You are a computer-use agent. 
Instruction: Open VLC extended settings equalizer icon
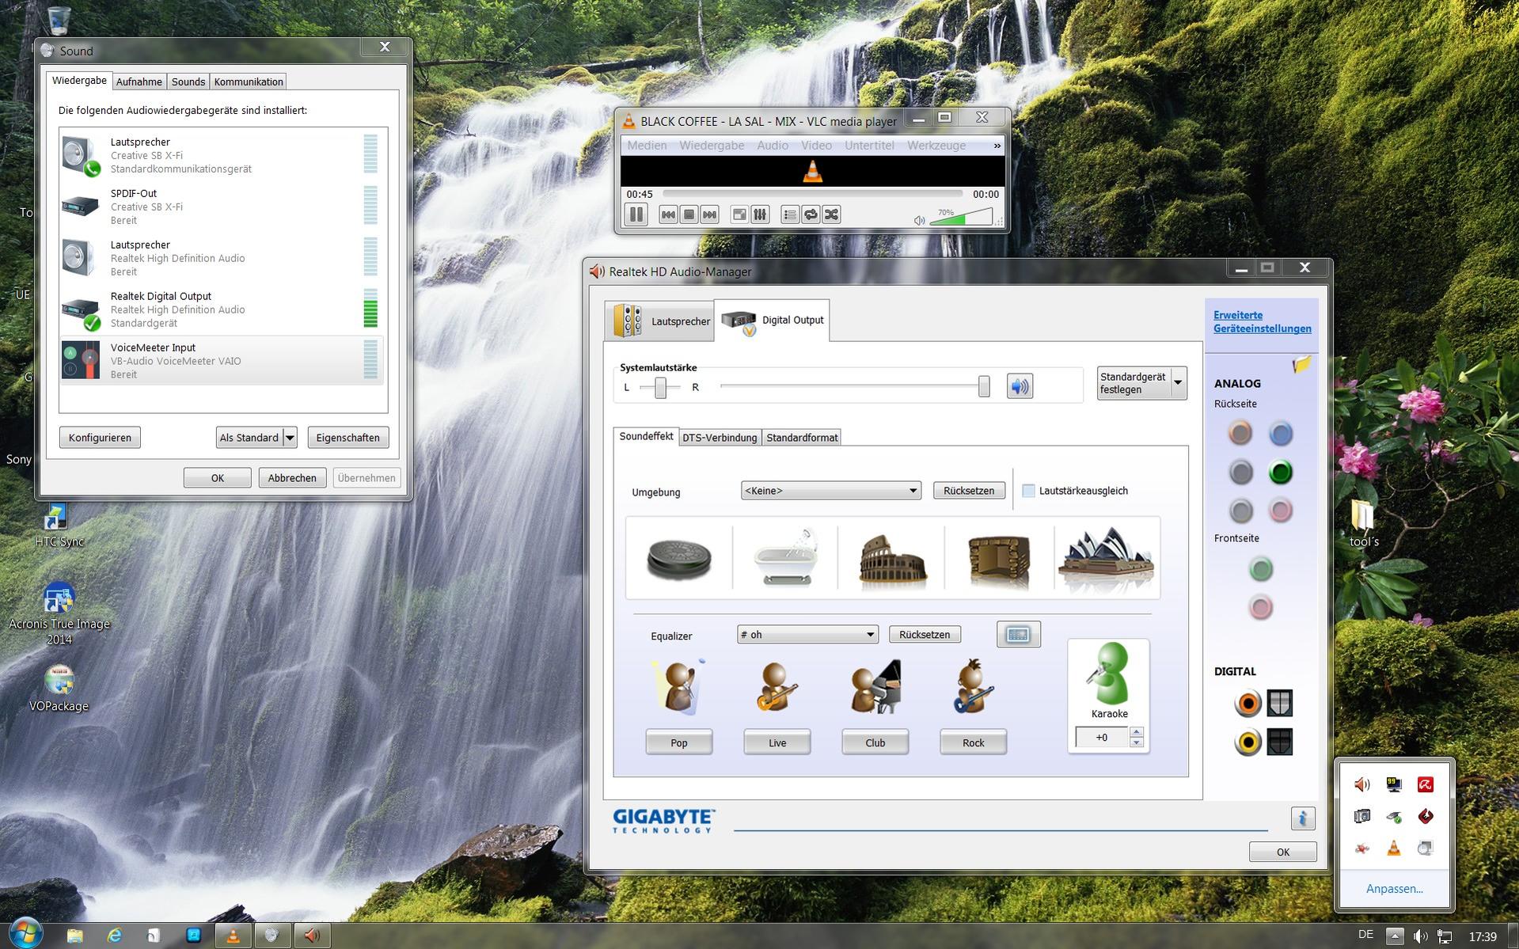point(760,214)
